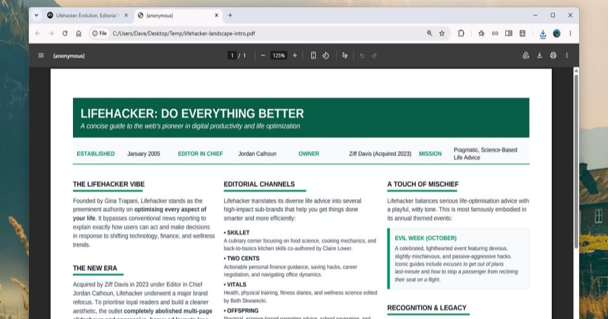
Task: Select the (anonymous) browser tab
Action: pyautogui.click(x=179, y=15)
